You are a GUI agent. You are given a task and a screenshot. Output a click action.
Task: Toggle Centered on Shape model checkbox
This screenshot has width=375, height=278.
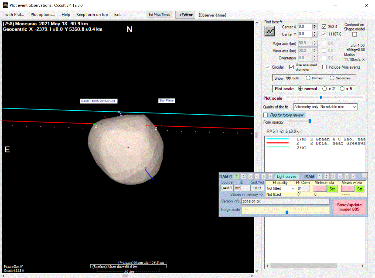point(354,34)
